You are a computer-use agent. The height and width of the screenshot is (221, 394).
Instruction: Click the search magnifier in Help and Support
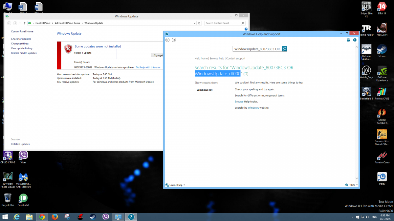coord(284,49)
